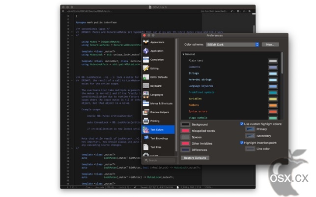This screenshot has width=316, height=197.
Task: Select the Menus & Shortcuts icon
Action: point(145,103)
